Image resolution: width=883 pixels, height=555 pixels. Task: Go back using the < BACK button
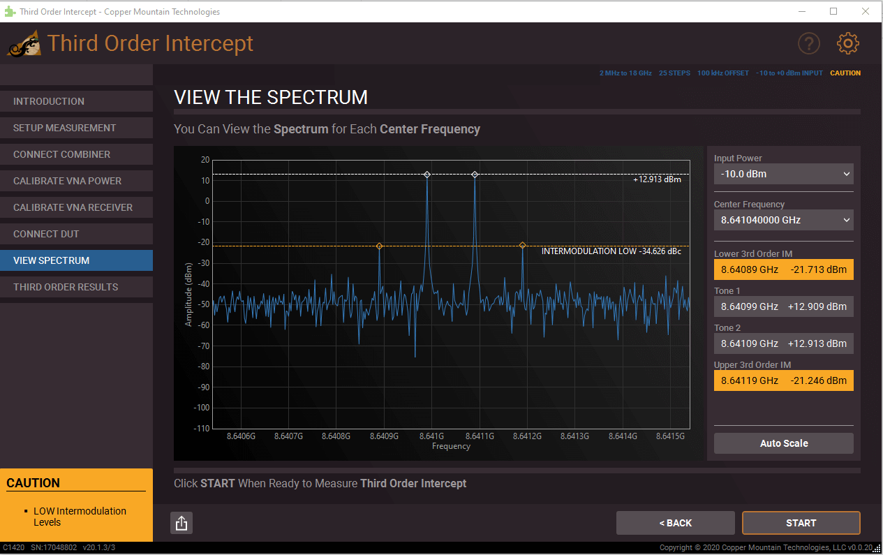click(675, 522)
